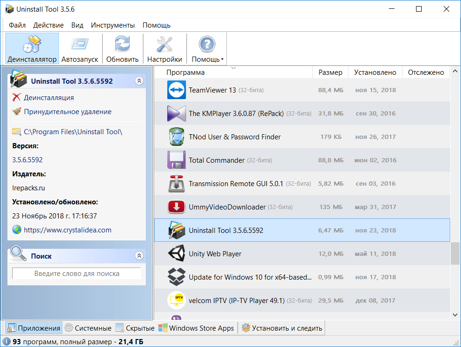Open C:\Program Files\Uninstall Tool\ folder link
This screenshot has height=347, width=461.
tap(73, 132)
